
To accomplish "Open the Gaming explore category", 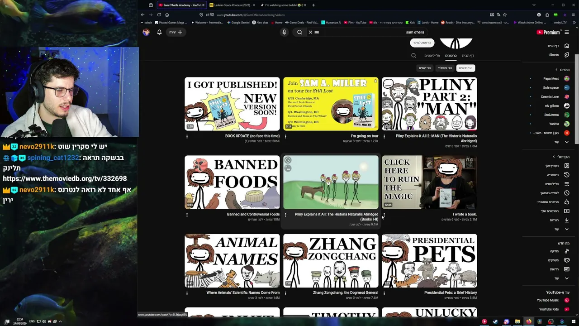I will pyautogui.click(x=558, y=260).
